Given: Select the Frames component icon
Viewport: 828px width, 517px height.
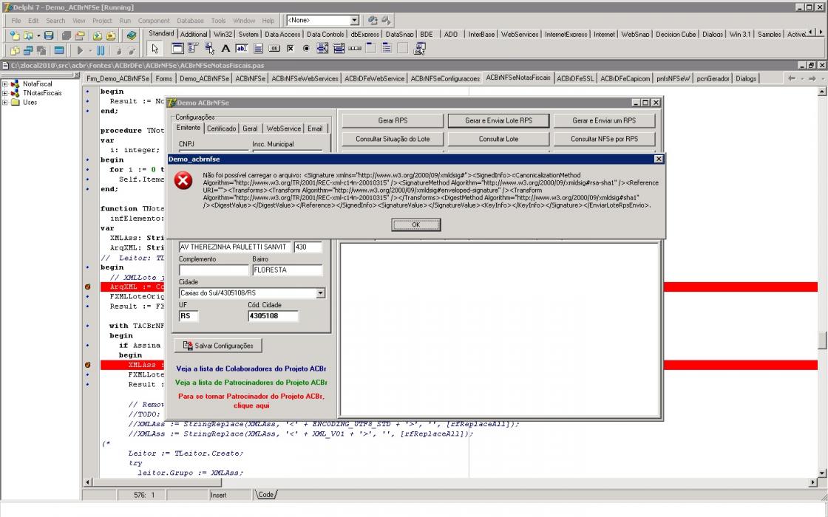Looking at the screenshot, I should [178, 49].
